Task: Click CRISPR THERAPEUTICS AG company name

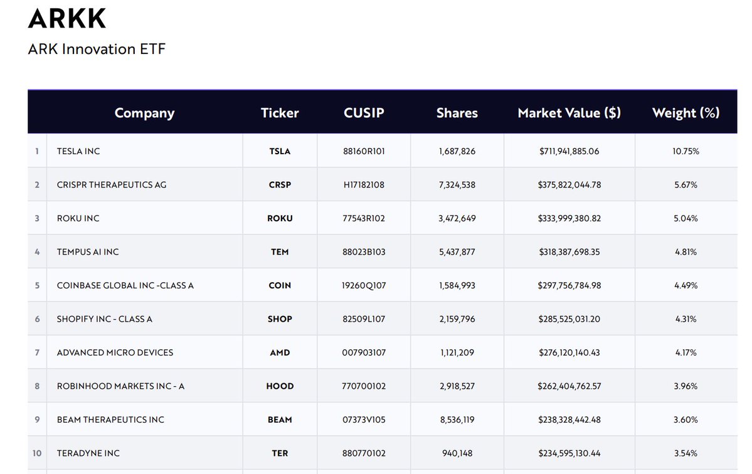Action: pos(112,185)
